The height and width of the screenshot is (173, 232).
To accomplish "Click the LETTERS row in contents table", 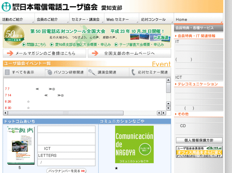I will (66, 156).
